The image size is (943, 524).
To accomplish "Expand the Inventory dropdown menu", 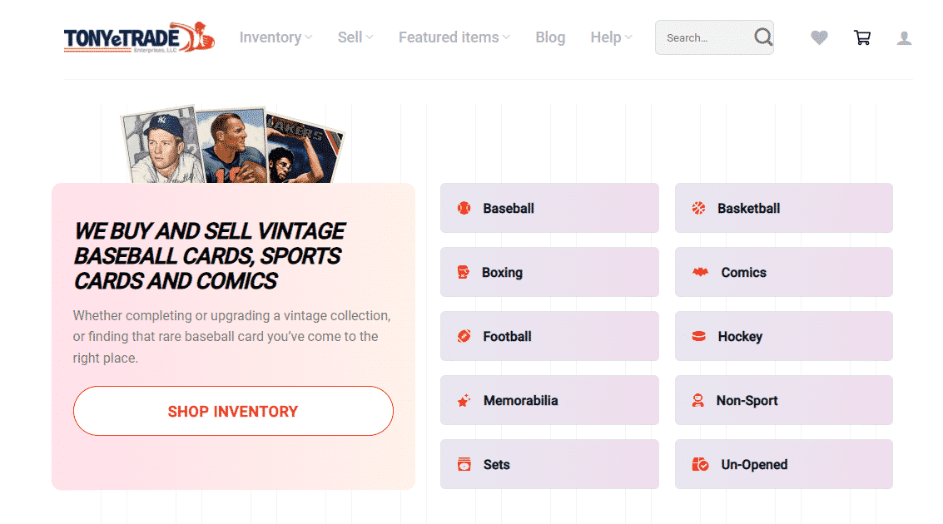I will (275, 37).
